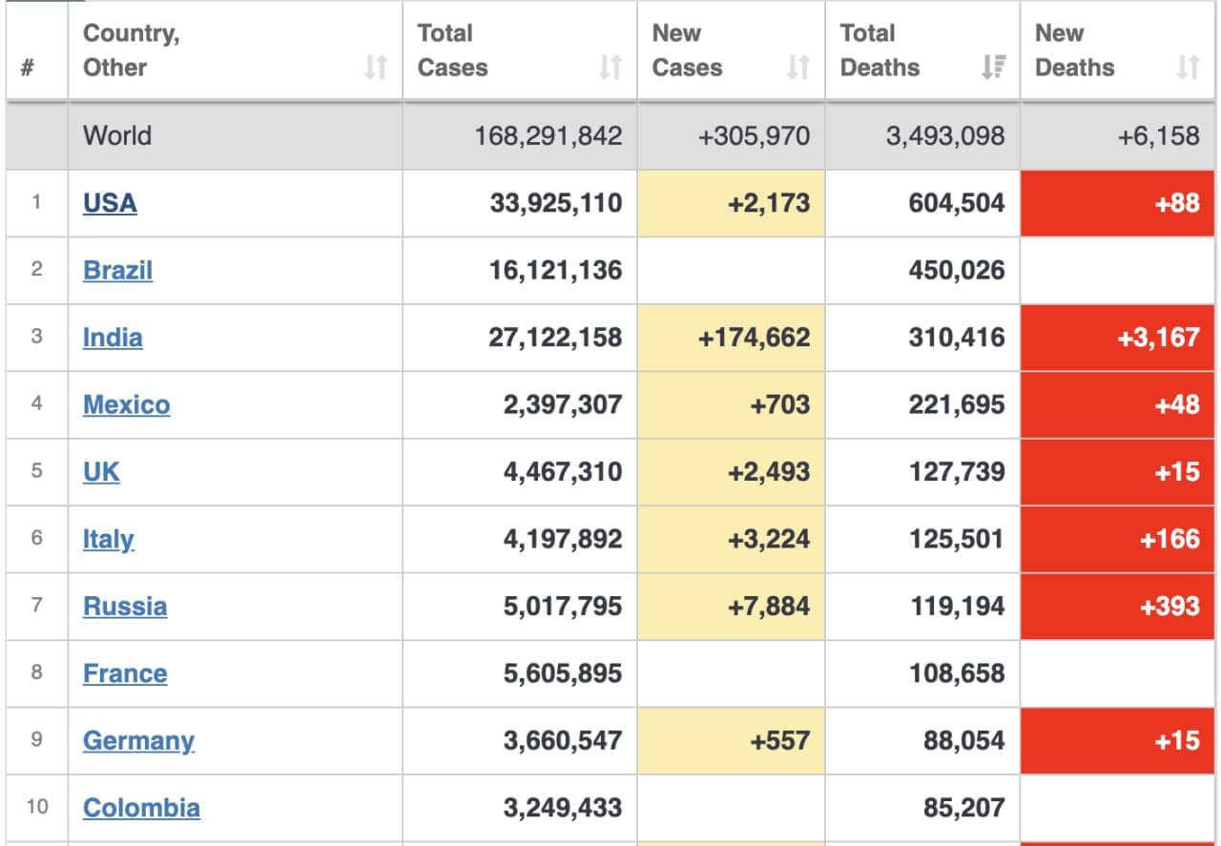This screenshot has height=846, width=1221.
Task: Select India new deaths +3,167
Action: click(x=1159, y=338)
